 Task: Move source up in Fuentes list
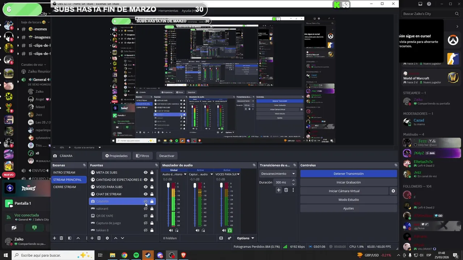coord(115,238)
